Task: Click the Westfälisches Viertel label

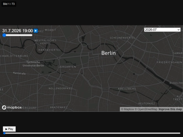Action: (x=45, y=42)
